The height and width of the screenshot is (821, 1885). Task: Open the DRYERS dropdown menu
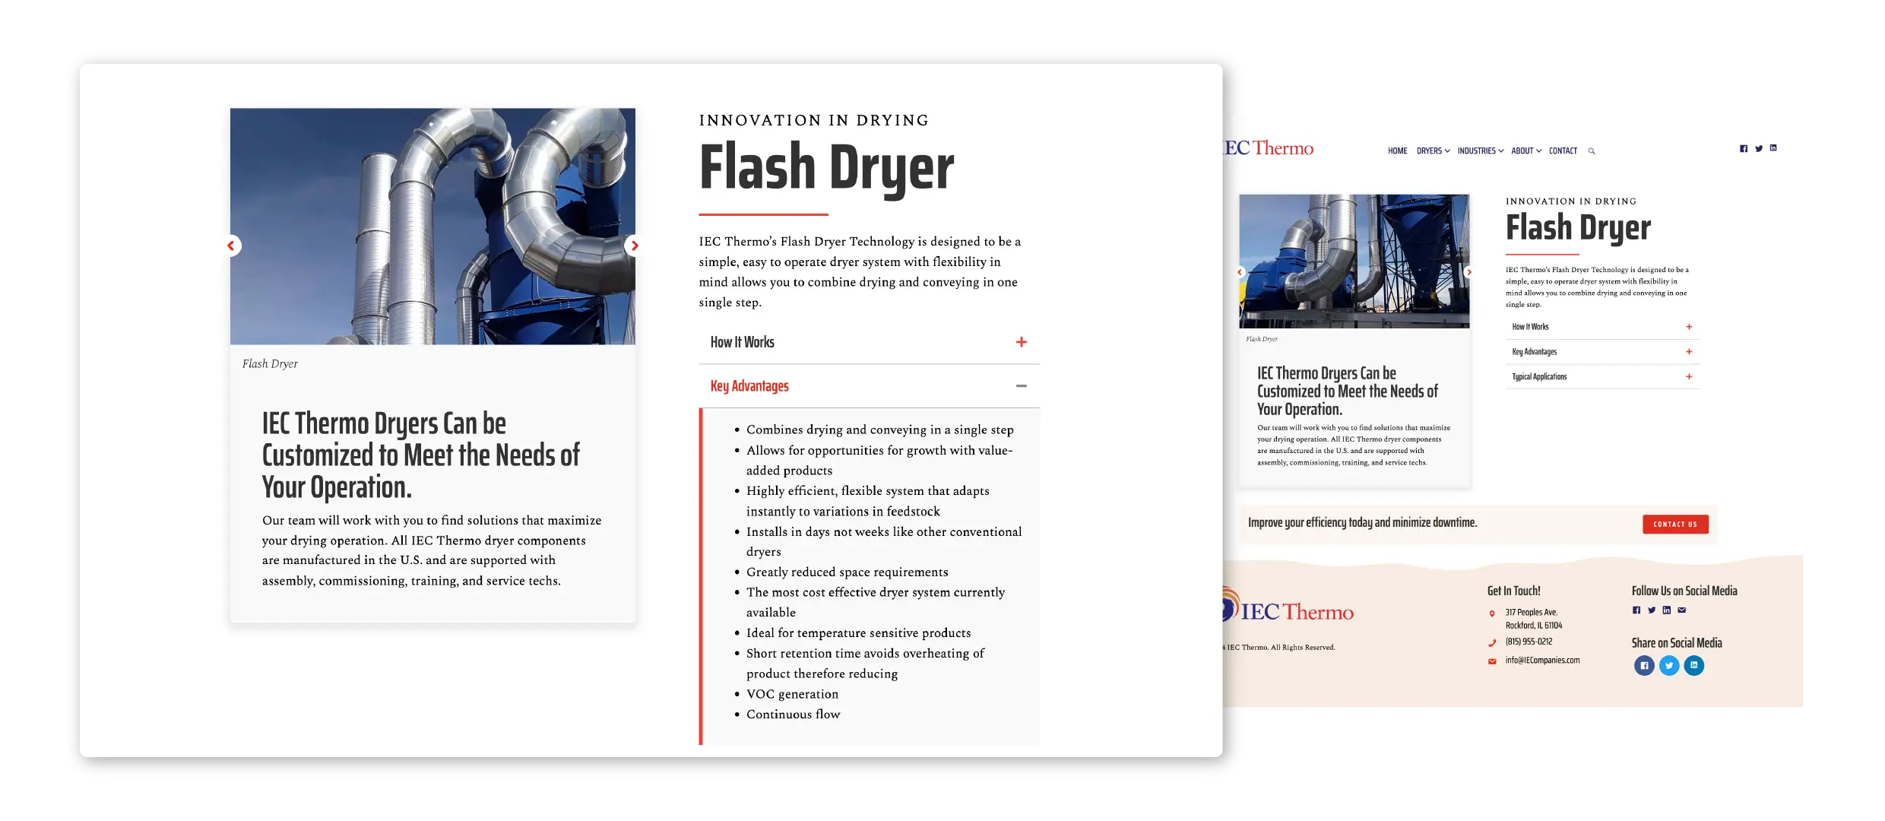coord(1433,151)
